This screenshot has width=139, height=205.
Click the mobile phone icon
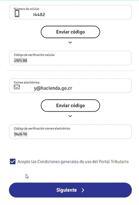coord(17,14)
